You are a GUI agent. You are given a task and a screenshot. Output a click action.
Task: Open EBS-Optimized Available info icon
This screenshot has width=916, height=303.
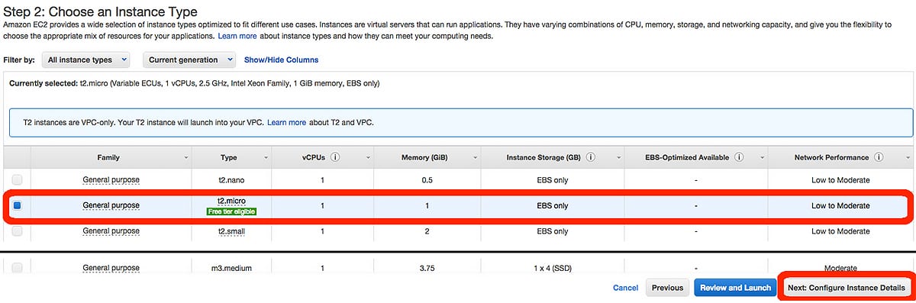738,157
